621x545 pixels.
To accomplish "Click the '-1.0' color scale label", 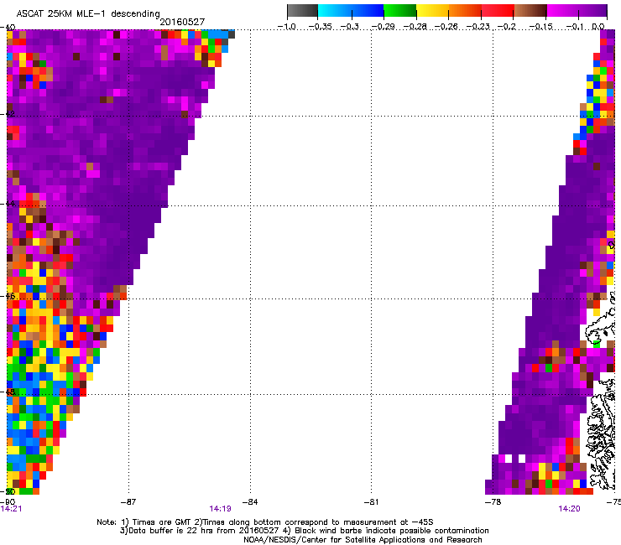I will click(286, 27).
